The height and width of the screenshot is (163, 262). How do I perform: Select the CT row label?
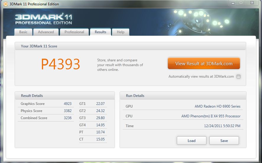pos(81,139)
